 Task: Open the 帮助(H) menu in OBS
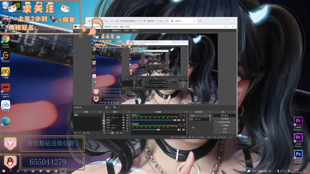pyautogui.click(x=135, y=31)
